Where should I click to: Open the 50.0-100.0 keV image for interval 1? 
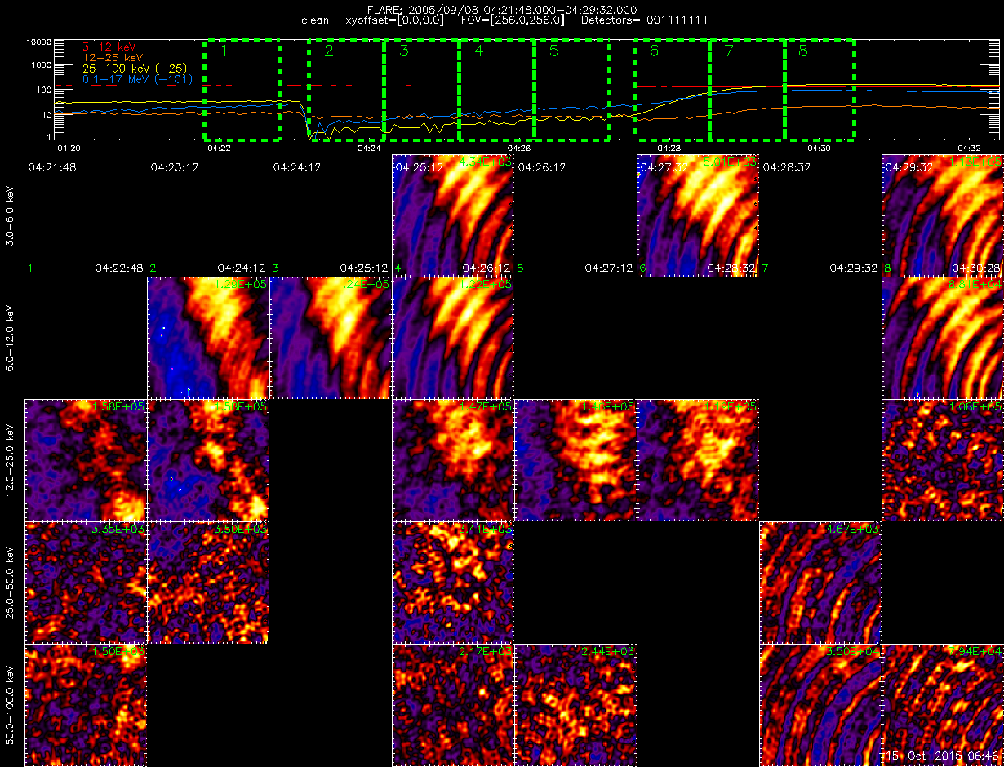86,705
